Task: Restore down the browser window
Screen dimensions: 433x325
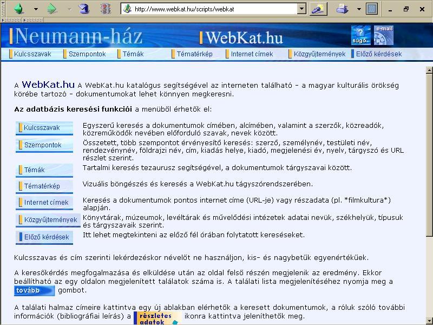Action: (405, 9)
